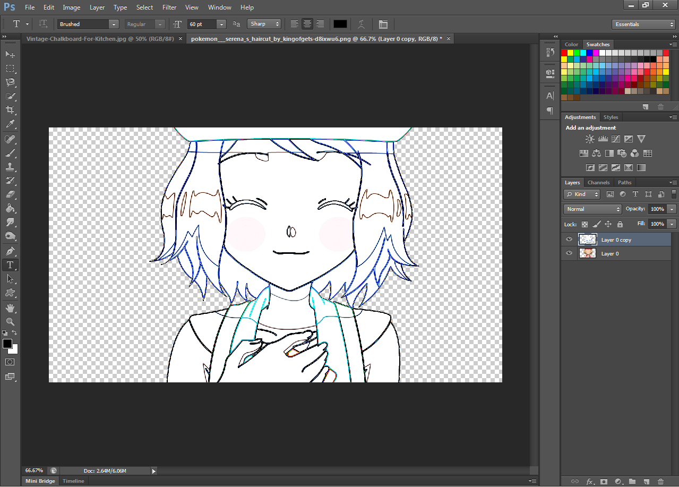Toggle Lock image pixels
Screen dimensions: 679x487
(x=597, y=224)
